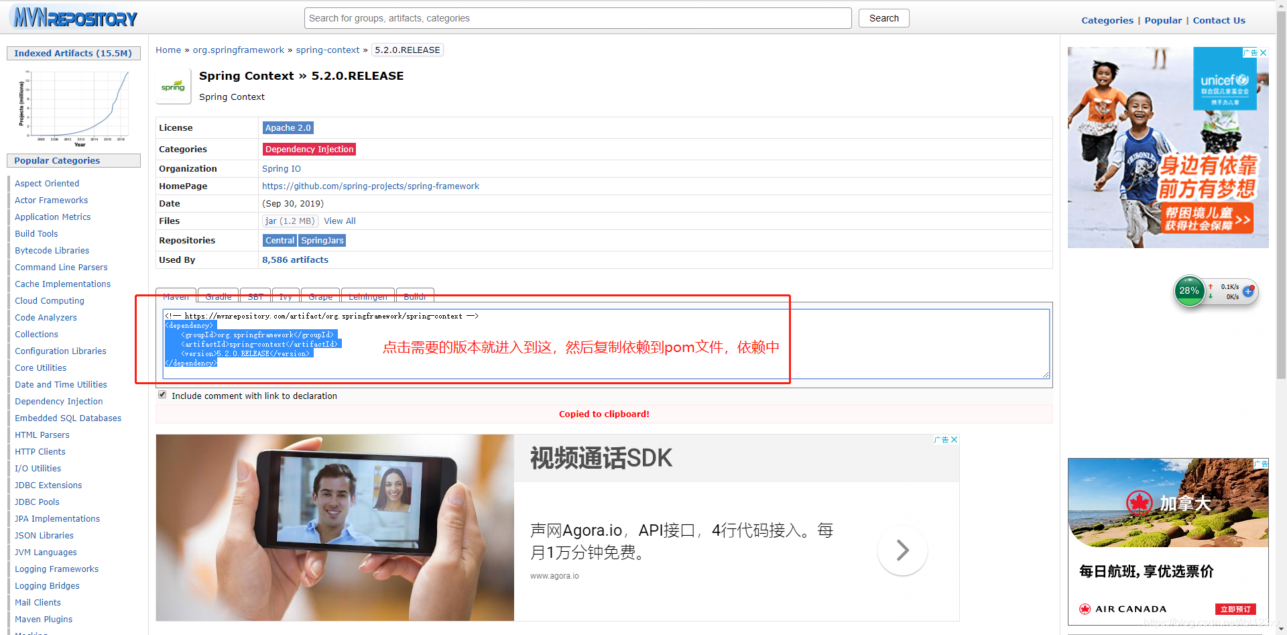The image size is (1287, 635).
Task: Open Aspect Oriented category
Action: [47, 183]
